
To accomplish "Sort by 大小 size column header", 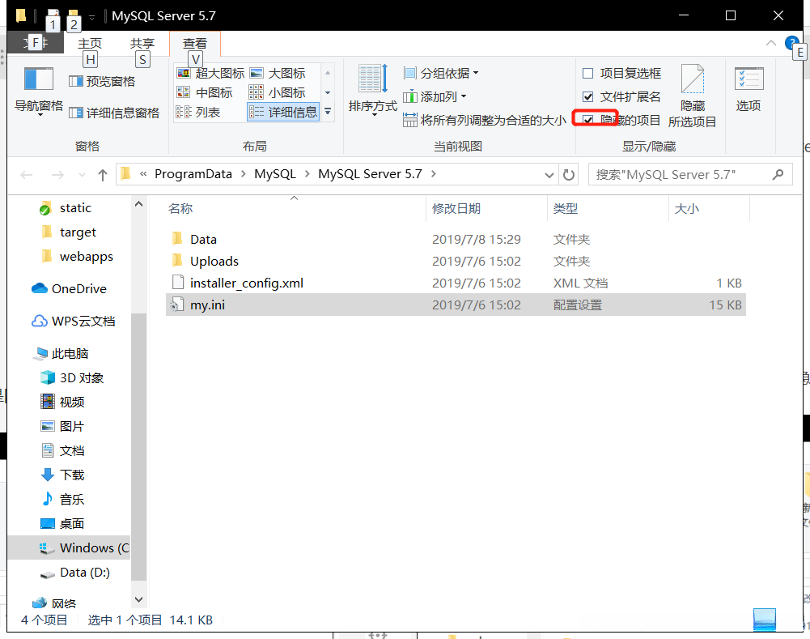I will click(709, 208).
